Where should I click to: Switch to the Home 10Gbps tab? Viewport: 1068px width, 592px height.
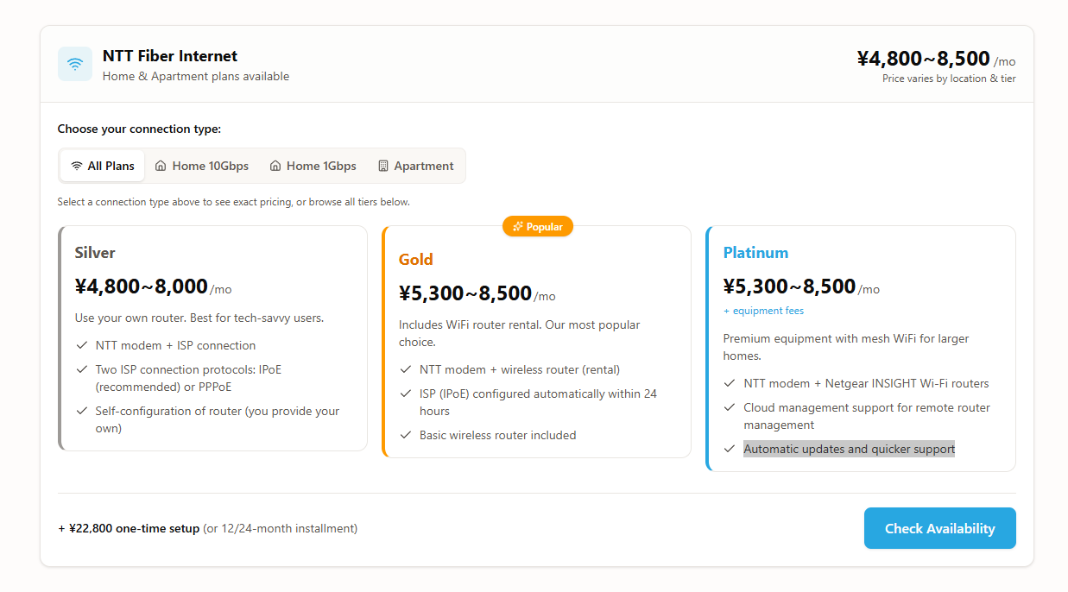click(201, 166)
